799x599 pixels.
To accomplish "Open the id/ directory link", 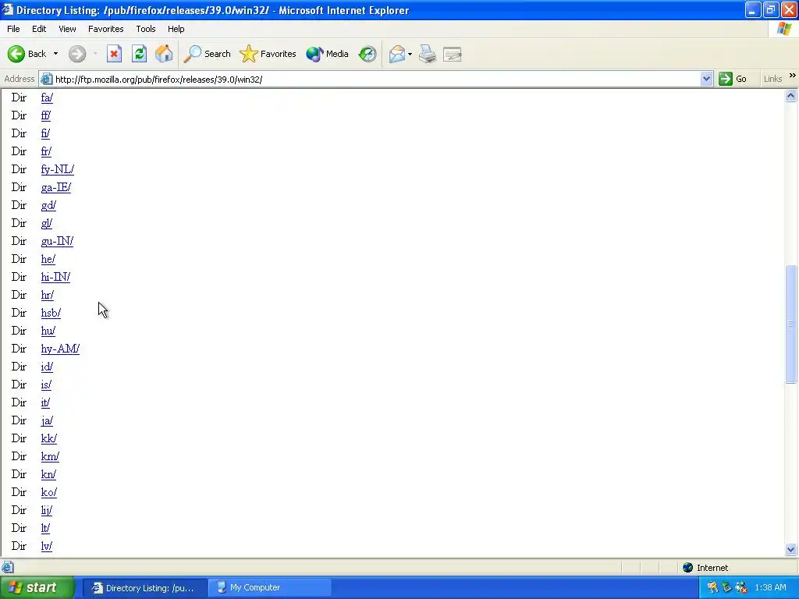I will tap(47, 367).
